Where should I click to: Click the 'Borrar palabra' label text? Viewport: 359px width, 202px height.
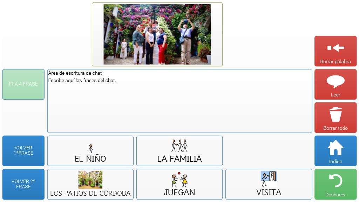pyautogui.click(x=336, y=61)
